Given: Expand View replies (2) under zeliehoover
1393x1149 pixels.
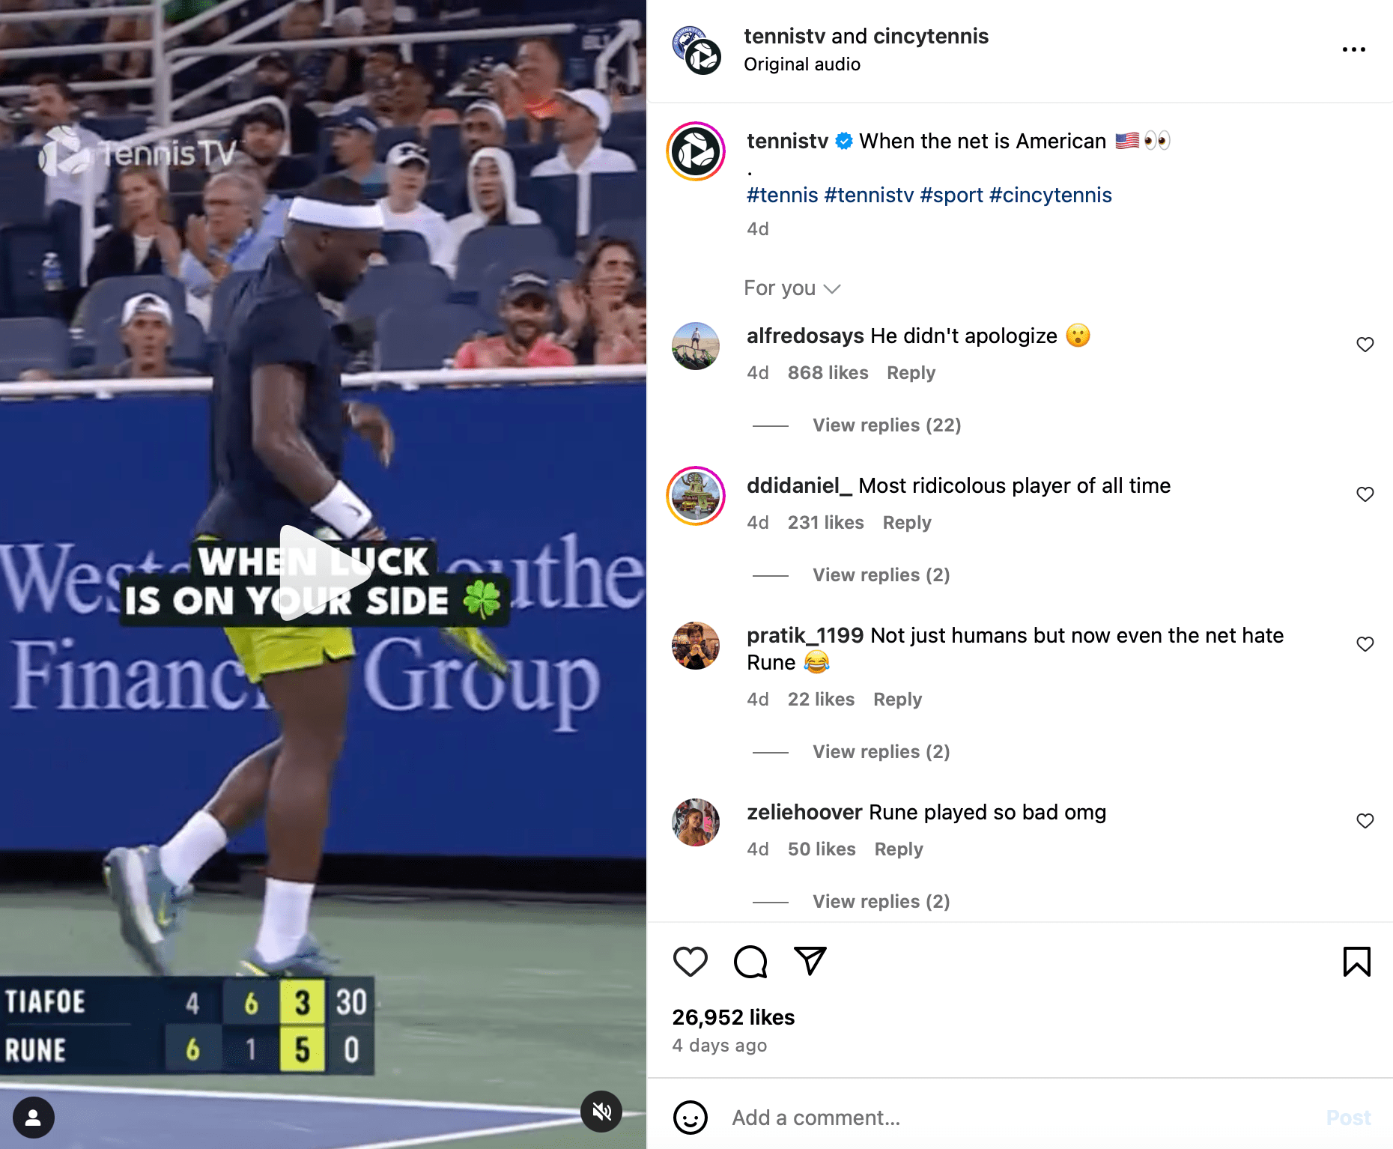Looking at the screenshot, I should [x=881, y=902].
